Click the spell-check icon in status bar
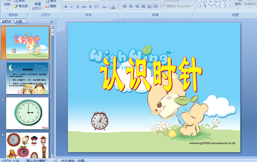This screenshot has width=257, height=162. click(55, 161)
